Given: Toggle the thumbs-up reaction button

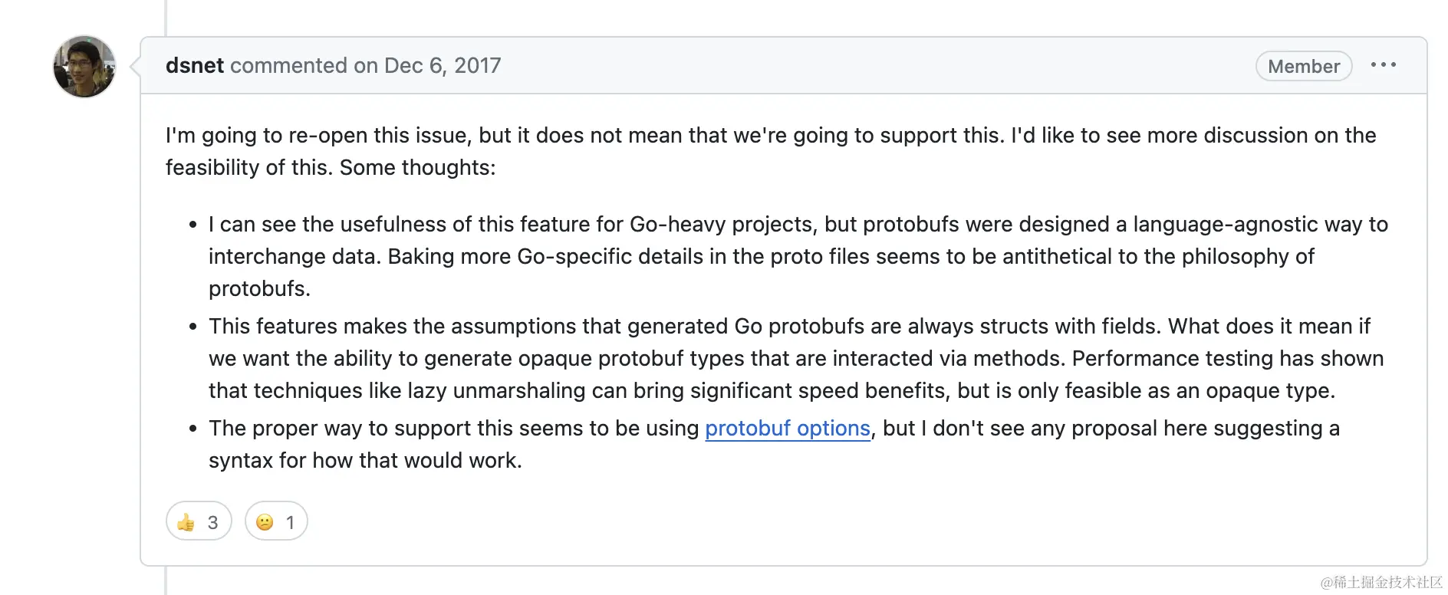Looking at the screenshot, I should (199, 521).
